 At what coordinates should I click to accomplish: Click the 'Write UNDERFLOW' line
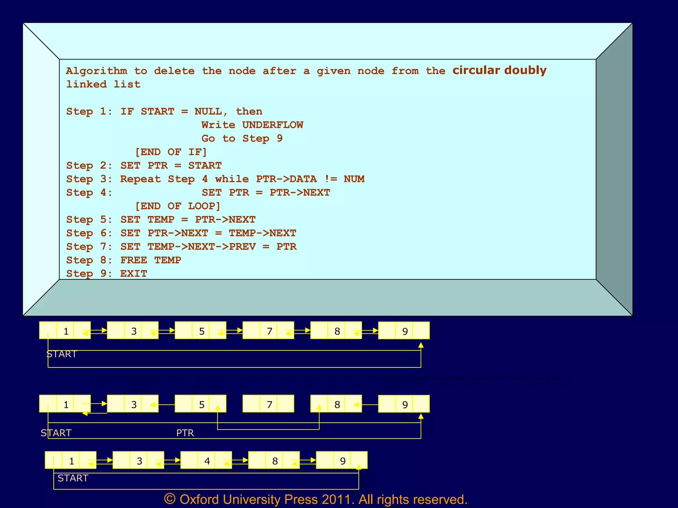coord(252,125)
